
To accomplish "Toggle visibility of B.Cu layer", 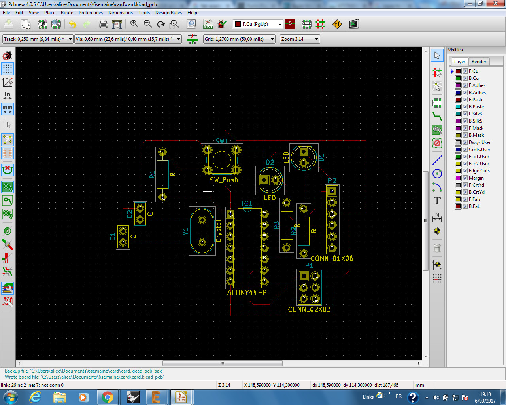I will (465, 78).
